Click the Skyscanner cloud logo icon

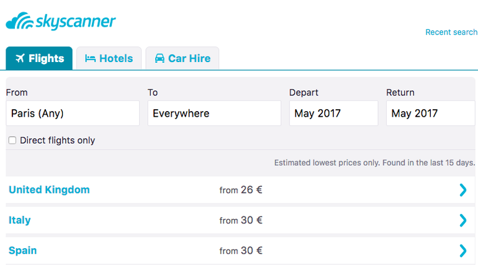click(x=19, y=21)
